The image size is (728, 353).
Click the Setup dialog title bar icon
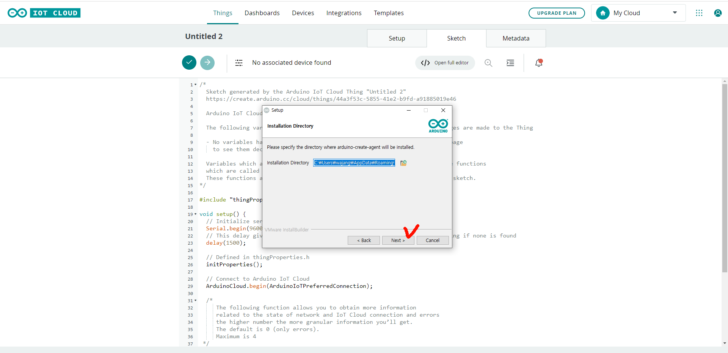pyautogui.click(x=267, y=110)
